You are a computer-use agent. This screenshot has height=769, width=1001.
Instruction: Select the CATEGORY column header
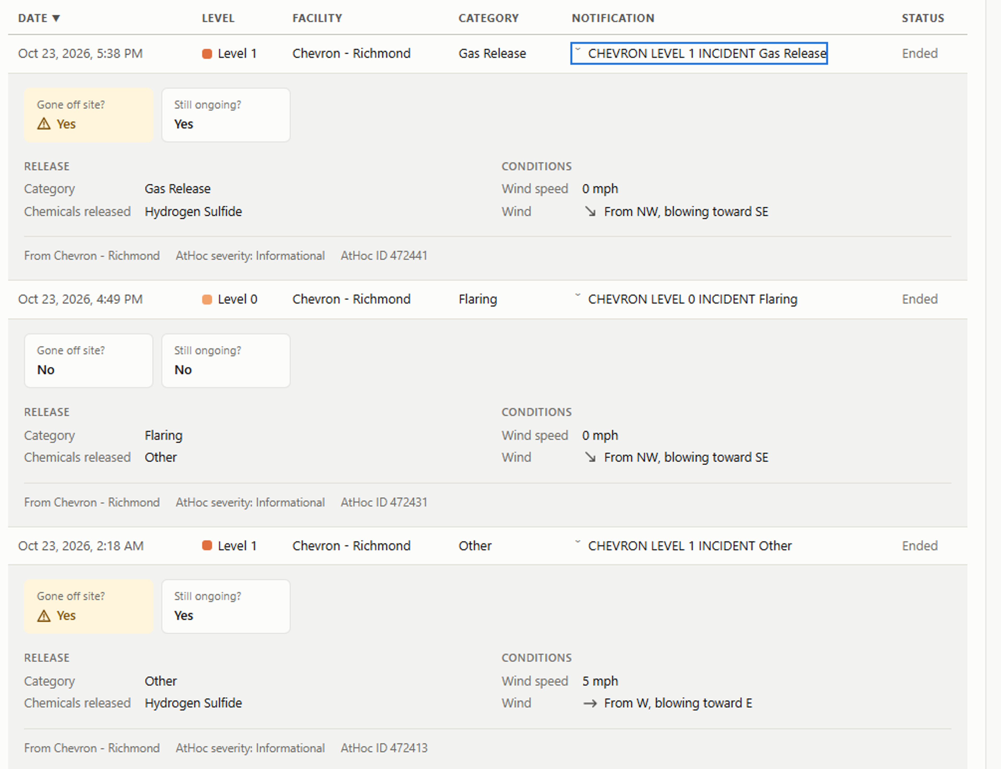pos(489,18)
